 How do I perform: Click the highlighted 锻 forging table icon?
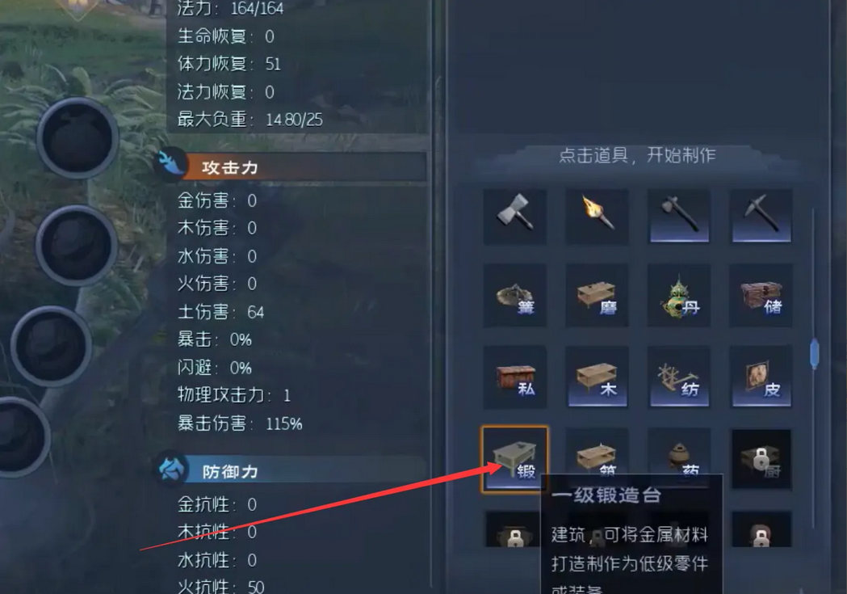coord(515,459)
